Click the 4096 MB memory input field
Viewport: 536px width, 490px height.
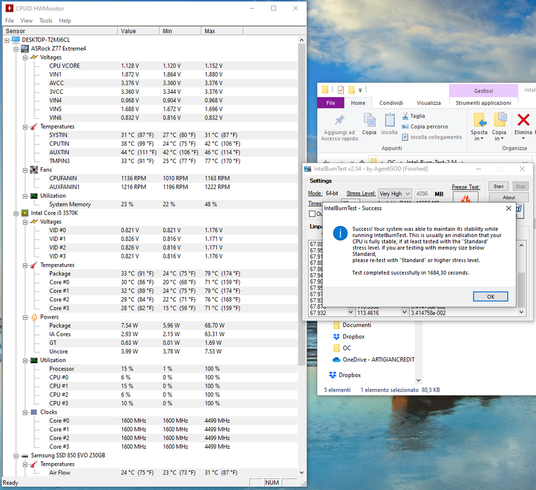pyautogui.click(x=423, y=194)
